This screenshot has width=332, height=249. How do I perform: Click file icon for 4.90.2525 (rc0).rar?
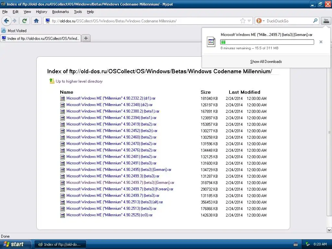[63, 215]
